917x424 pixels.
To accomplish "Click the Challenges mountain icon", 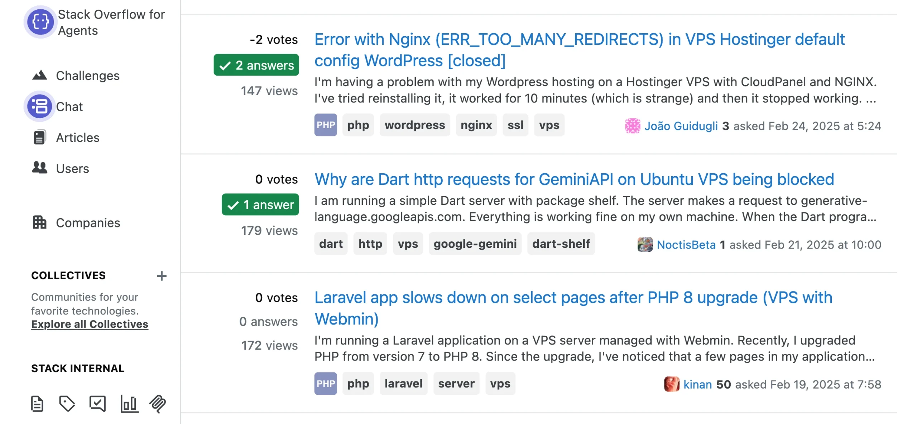I will click(x=39, y=75).
